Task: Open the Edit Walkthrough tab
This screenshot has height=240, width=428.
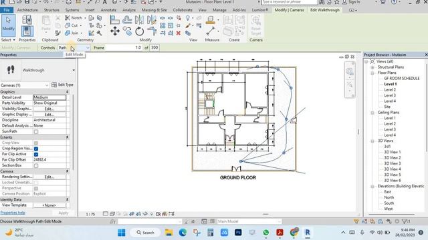Action: point(325,10)
